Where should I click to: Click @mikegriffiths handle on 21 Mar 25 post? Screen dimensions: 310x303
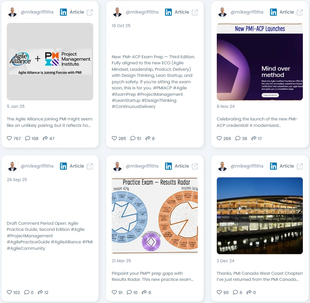[x=142, y=166]
